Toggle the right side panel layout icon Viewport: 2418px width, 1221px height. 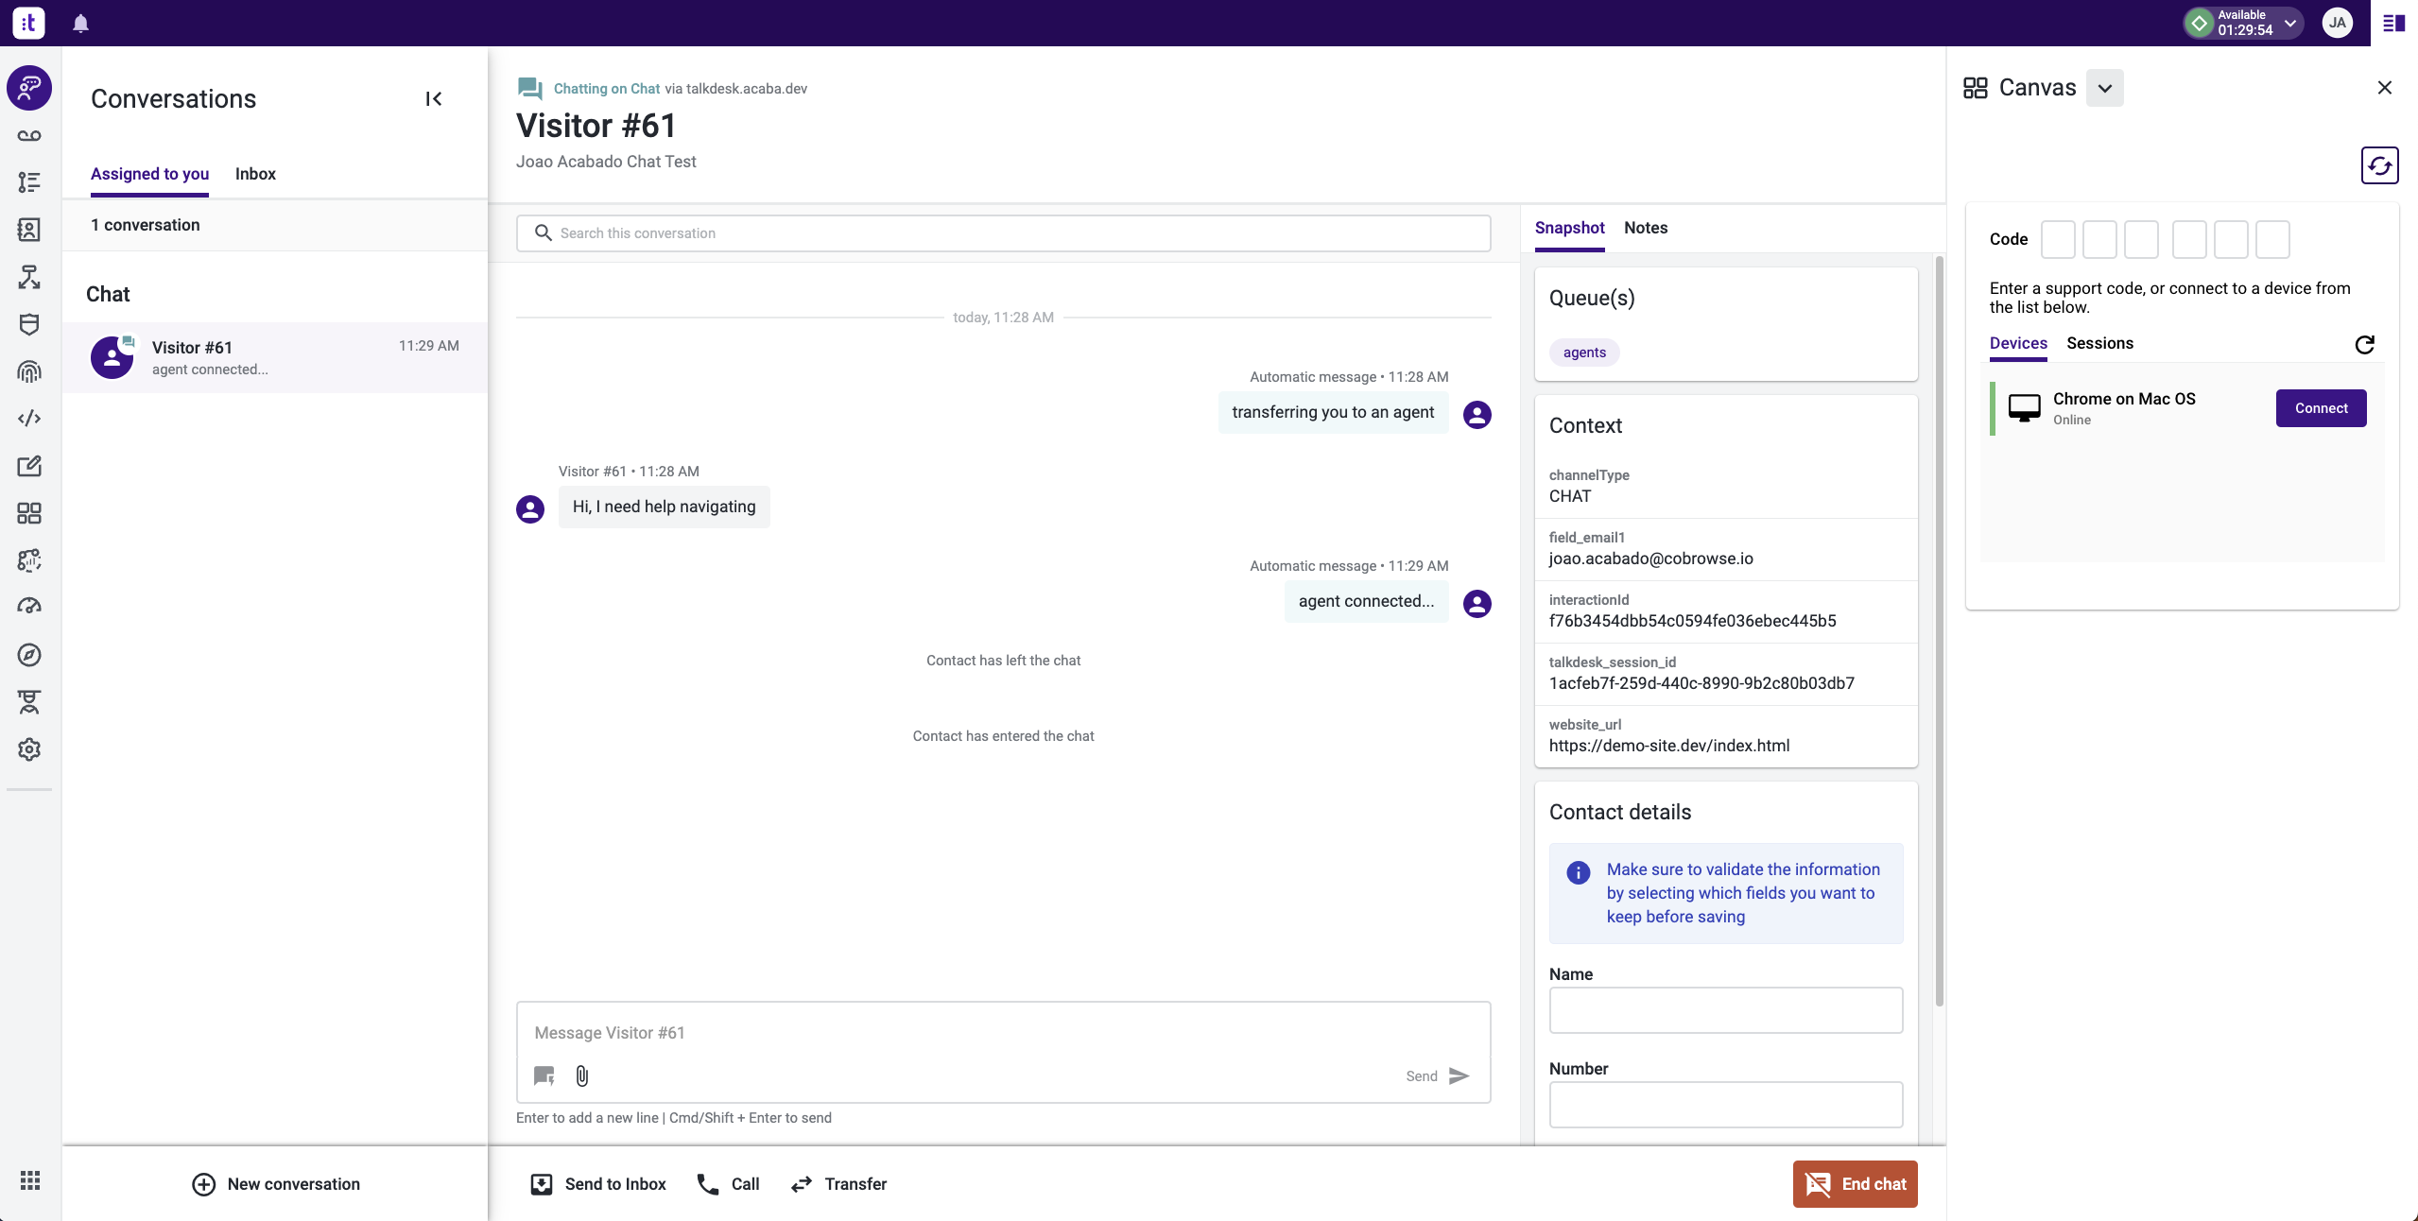pos(2393,23)
